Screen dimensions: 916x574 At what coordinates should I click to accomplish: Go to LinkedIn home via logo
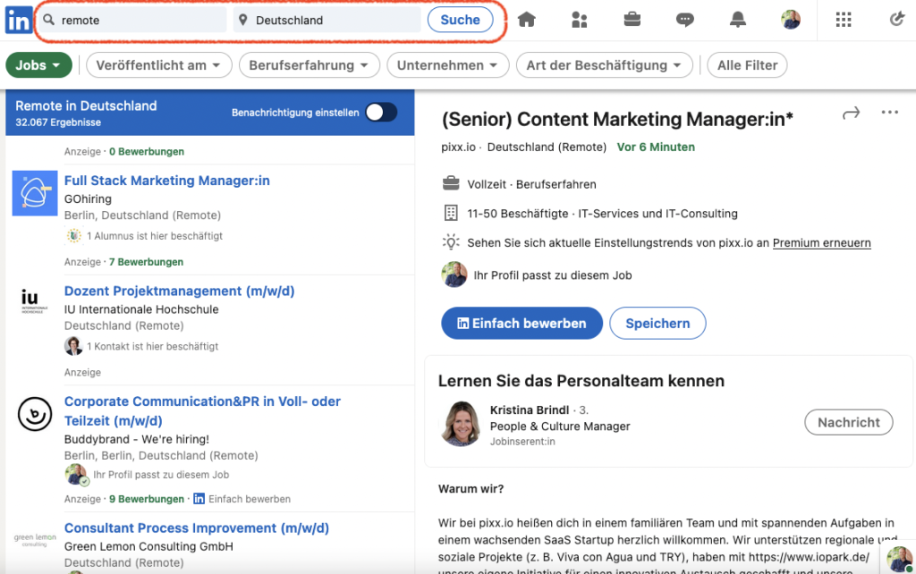point(19,21)
